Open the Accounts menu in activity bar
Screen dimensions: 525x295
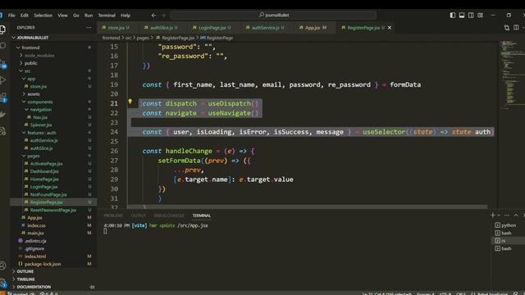(2, 265)
